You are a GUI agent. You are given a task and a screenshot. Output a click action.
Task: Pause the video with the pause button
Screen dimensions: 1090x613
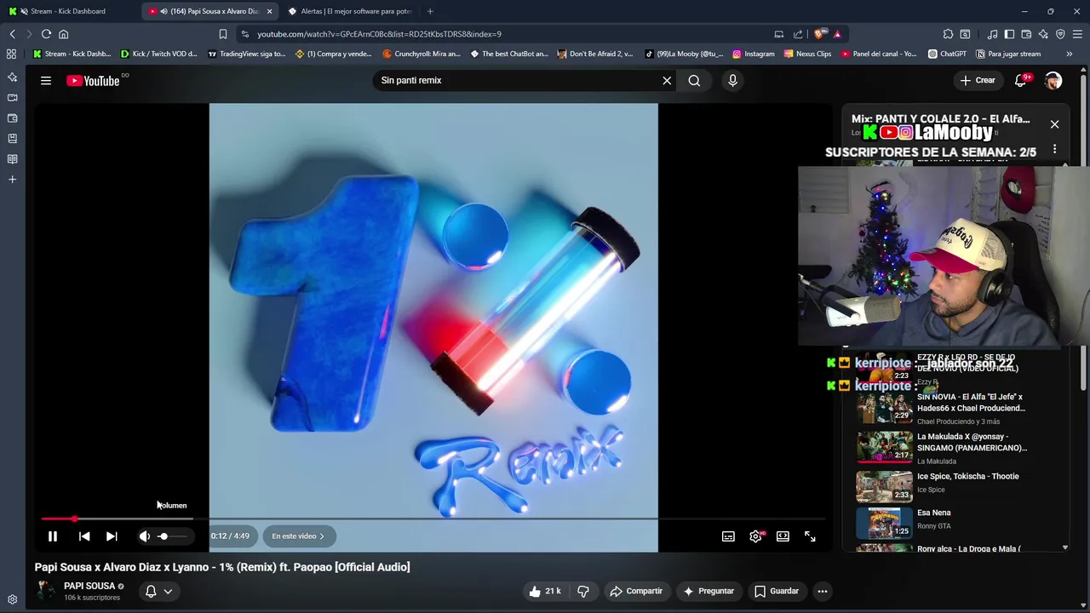coord(52,536)
